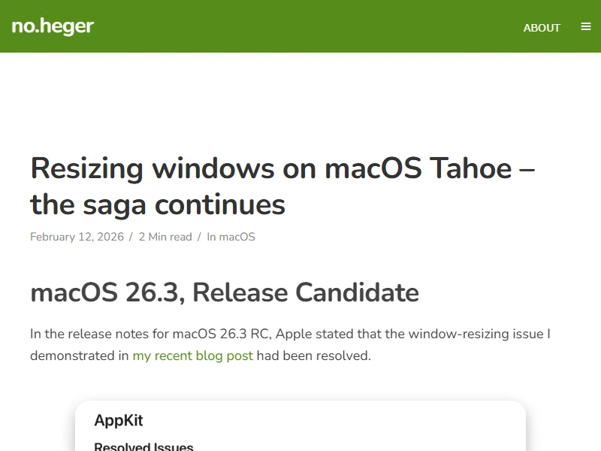The image size is (601, 451).
Task: Open the hamburger menu icon
Action: [x=586, y=27]
